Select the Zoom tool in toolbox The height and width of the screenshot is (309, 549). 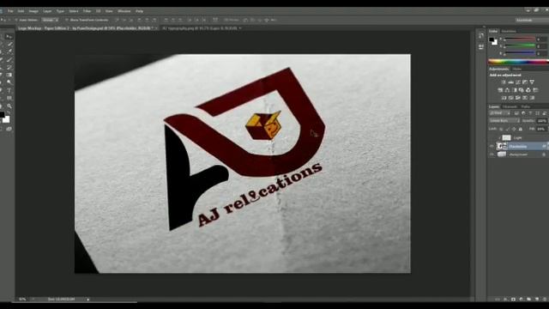(x=9, y=106)
